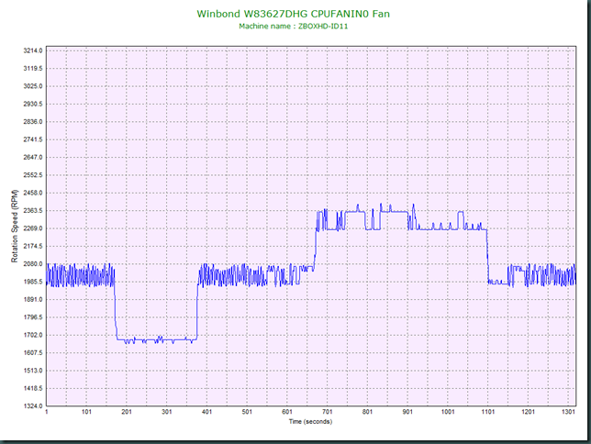Image resolution: width=591 pixels, height=444 pixels.
Task: Click the 2269.0 y-axis value
Action: [x=33, y=228]
